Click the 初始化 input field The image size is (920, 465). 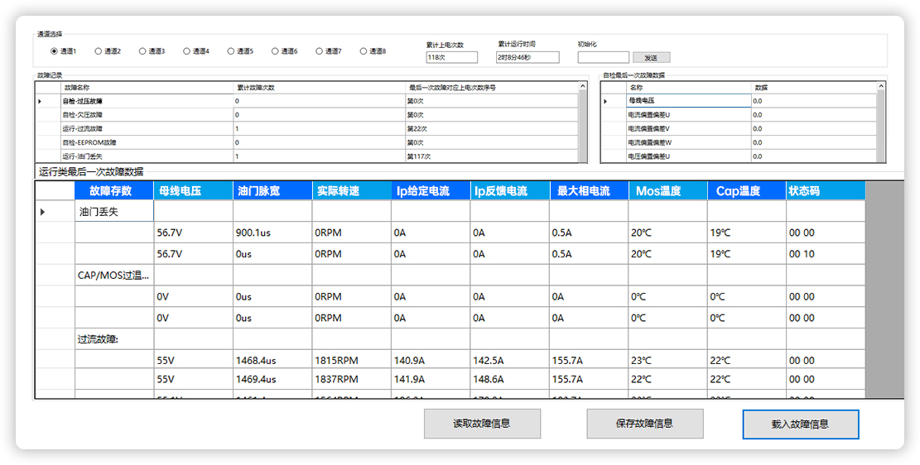point(603,58)
